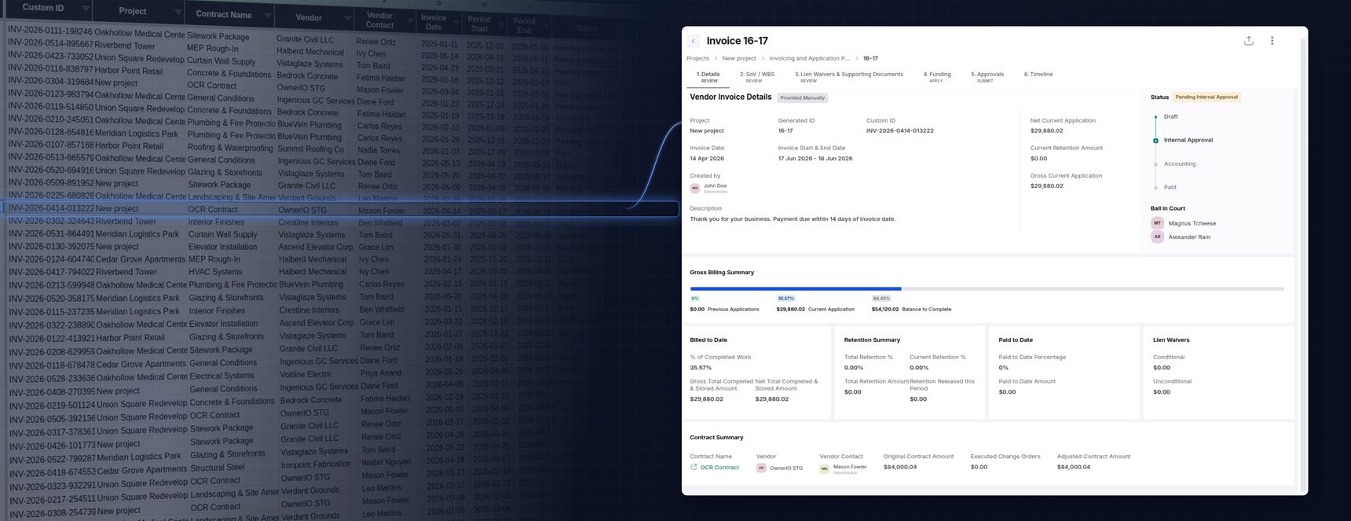Select the Net Current Application amount $29,880.02
1351x521 pixels.
1046,131
